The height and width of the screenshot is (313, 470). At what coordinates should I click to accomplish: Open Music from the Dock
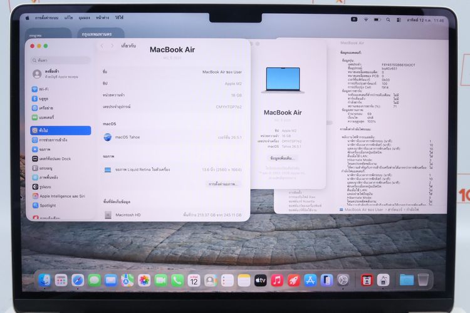point(277,280)
